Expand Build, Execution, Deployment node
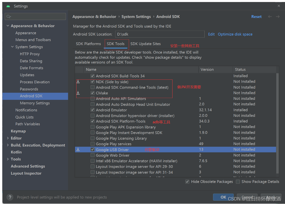Image resolution: width=285 pixels, height=204 pixels. (8, 145)
